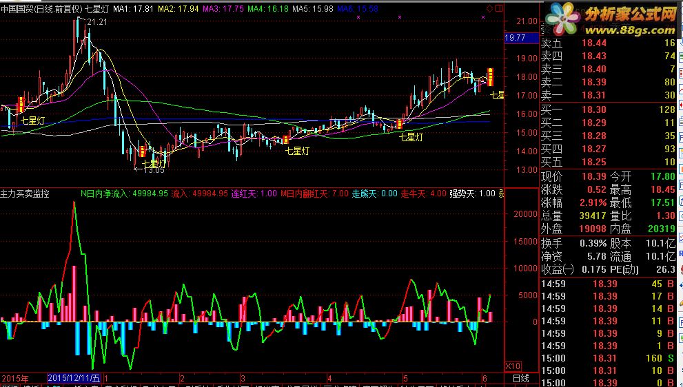The image size is (683, 387).
Task: Click the 买一 18.30 bid row
Action: [608, 109]
